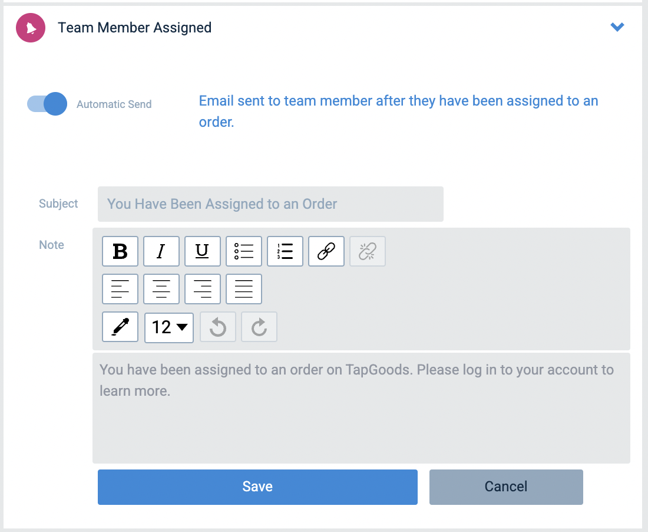Justify the note text alignment
648x532 pixels.
pos(244,289)
